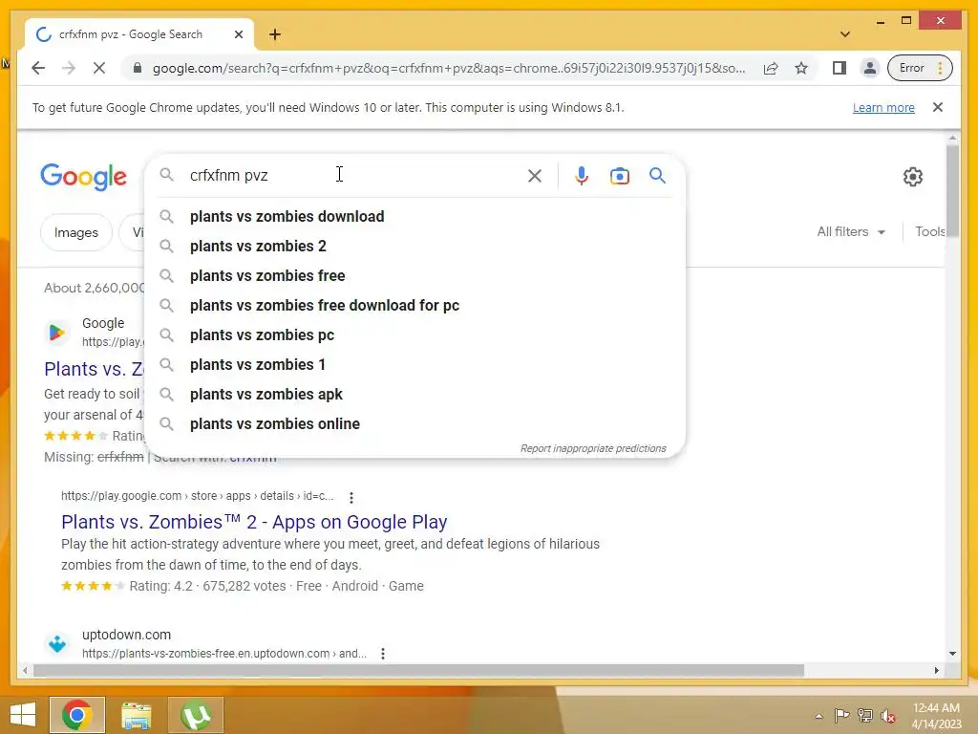Open Chrome from the taskbar
The width and height of the screenshot is (978, 734).
pyautogui.click(x=77, y=715)
